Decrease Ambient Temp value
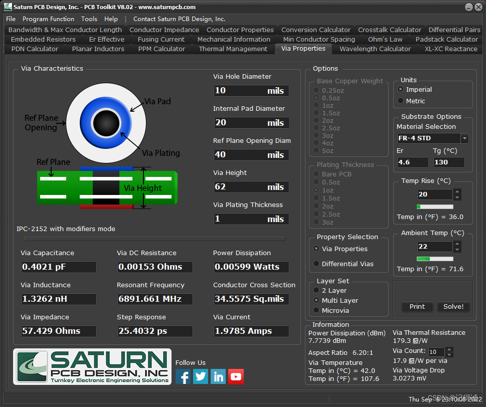 click(x=457, y=249)
